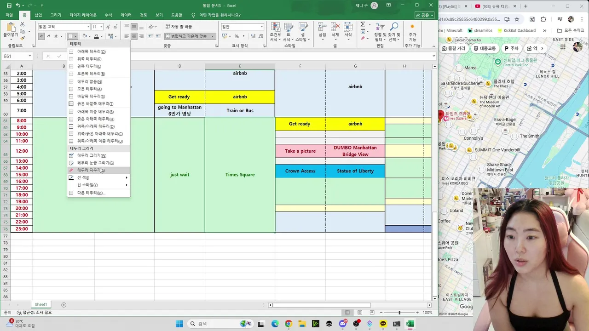Click the increase indent icon
Viewport: 589px width, 331px height.
click(159, 36)
